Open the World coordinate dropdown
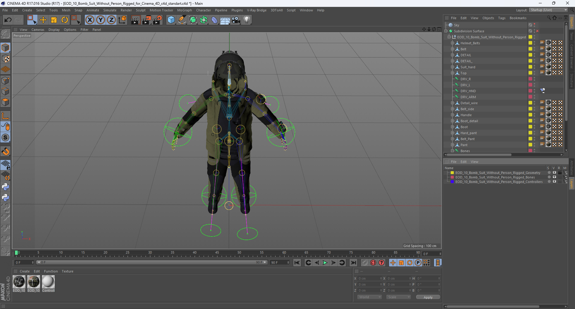The width and height of the screenshot is (575, 309). (370, 297)
